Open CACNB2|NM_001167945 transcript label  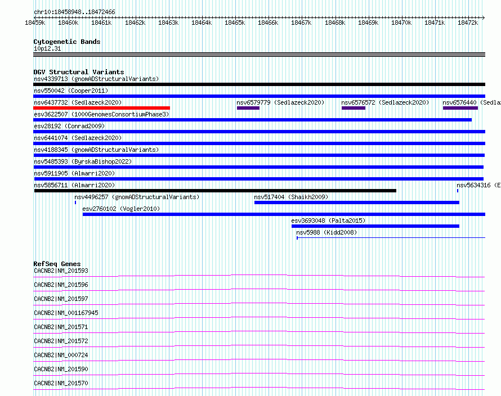(66, 313)
